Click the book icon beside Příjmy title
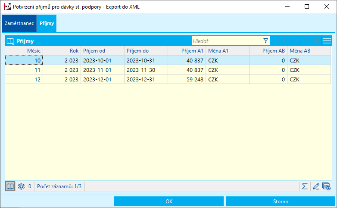The width and height of the screenshot is (337, 208). (x=10, y=41)
